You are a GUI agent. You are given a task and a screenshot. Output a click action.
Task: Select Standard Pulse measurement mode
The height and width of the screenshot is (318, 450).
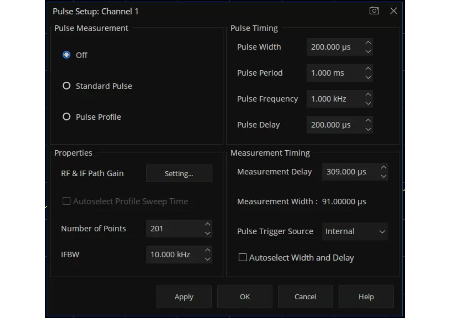(67, 86)
